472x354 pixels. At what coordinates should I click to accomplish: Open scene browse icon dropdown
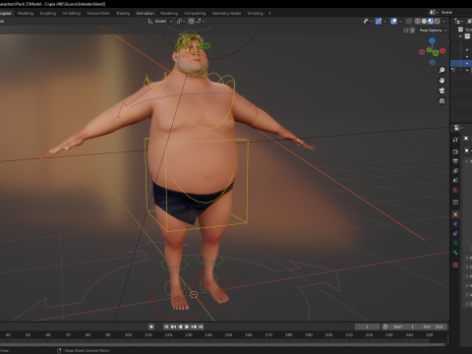[434, 12]
